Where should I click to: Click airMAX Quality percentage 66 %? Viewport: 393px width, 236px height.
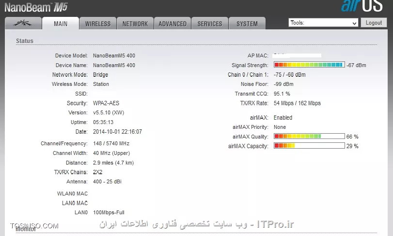tap(352, 137)
